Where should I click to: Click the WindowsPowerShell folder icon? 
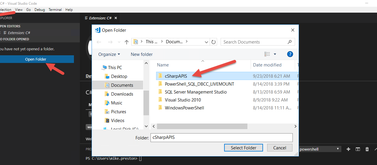(x=160, y=108)
